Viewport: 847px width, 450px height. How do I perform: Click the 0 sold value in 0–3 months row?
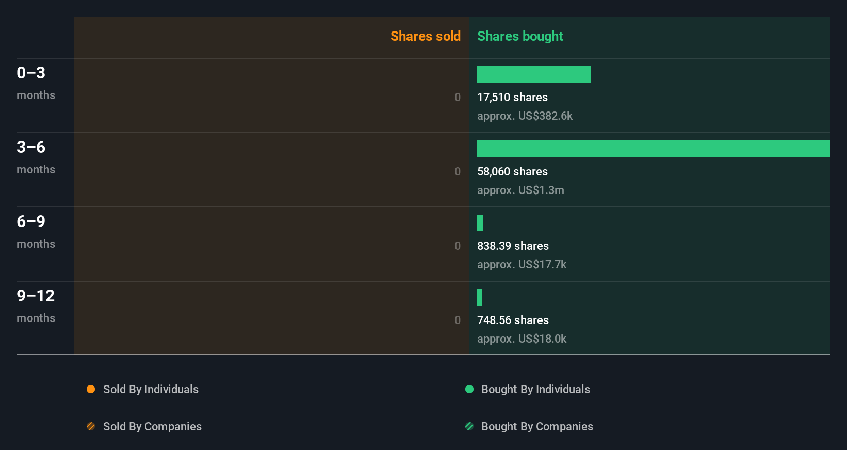[x=458, y=97]
